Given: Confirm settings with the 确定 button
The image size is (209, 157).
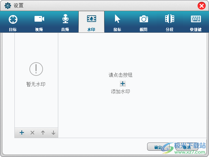Looking at the screenshot, I should [x=158, y=147].
